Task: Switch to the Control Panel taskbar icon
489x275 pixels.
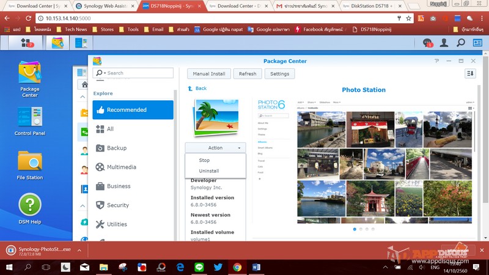Action: pyautogui.click(x=81, y=43)
